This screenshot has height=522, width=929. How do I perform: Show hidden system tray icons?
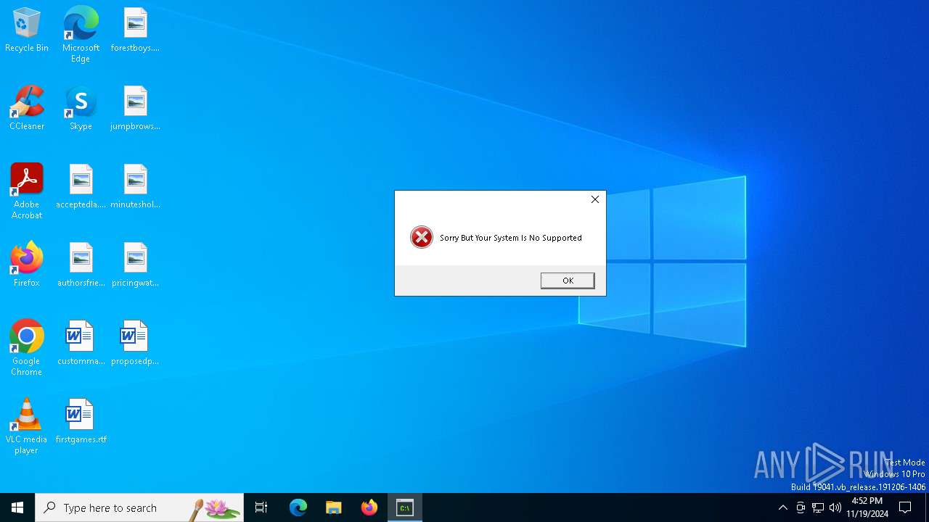pos(782,507)
